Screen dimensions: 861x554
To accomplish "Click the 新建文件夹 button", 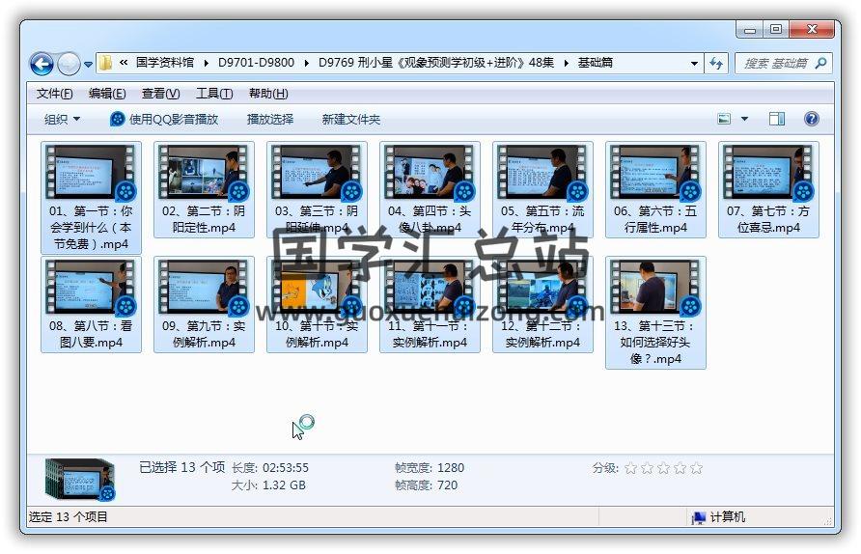I will coord(350,119).
